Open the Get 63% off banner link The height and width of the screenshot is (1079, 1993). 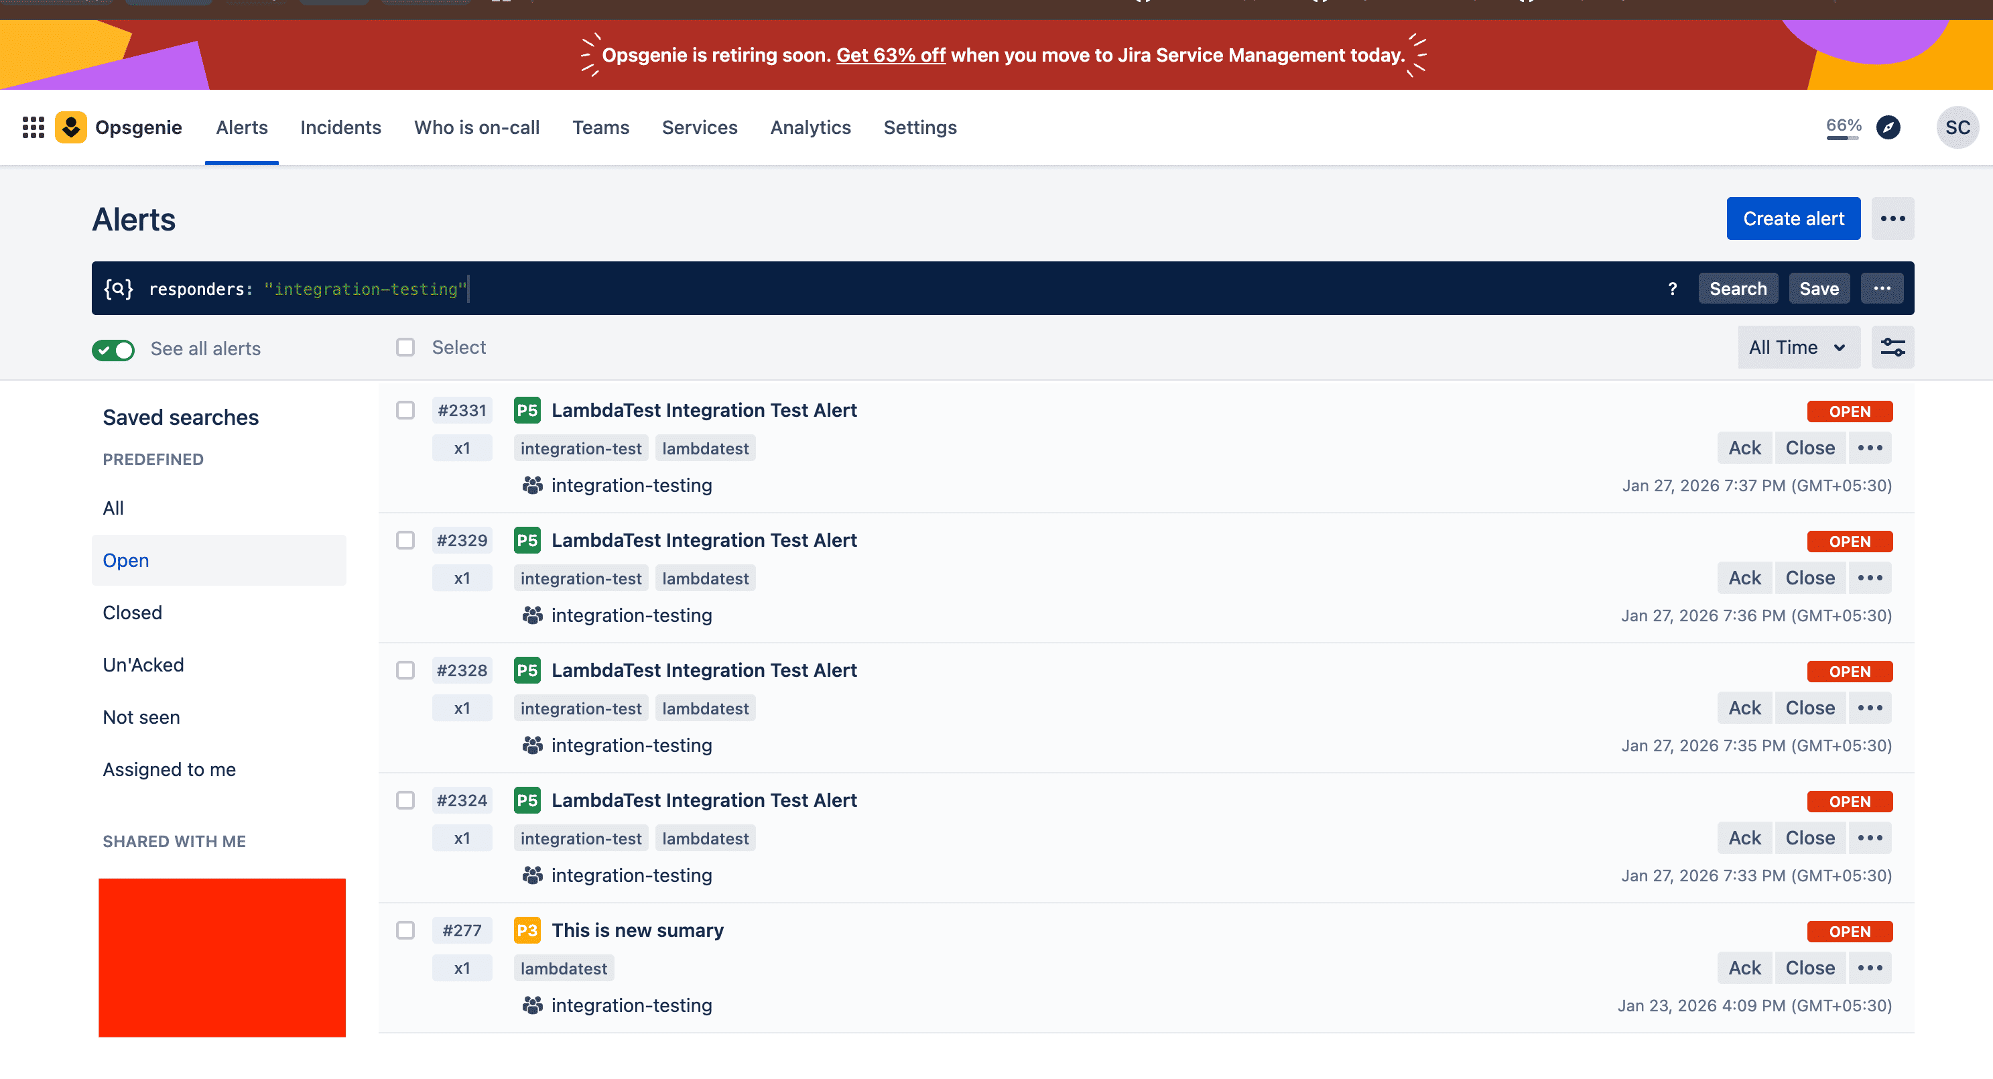[891, 54]
